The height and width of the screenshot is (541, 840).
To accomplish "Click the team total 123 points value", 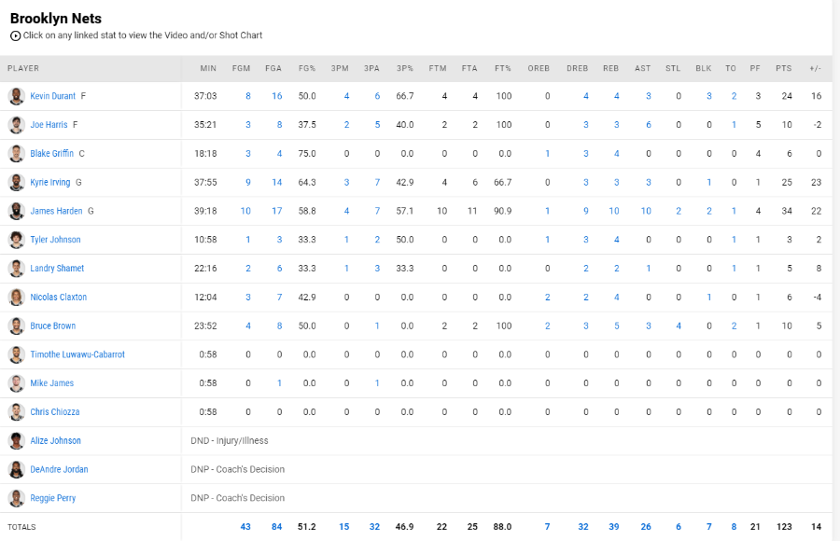I will point(784,527).
